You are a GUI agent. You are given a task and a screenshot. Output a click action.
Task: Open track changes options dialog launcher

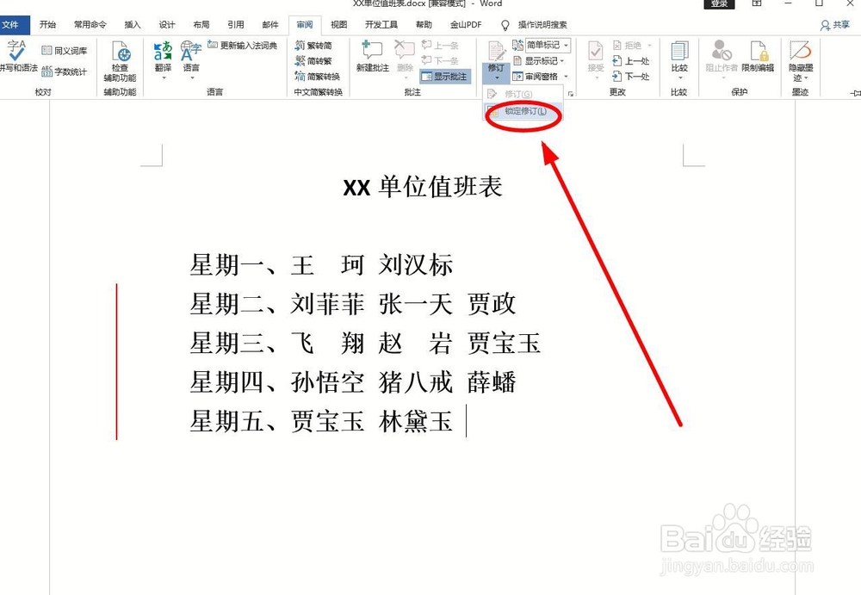[x=571, y=94]
